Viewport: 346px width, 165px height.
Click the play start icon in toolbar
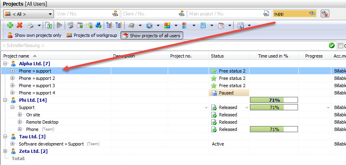click(x=59, y=26)
